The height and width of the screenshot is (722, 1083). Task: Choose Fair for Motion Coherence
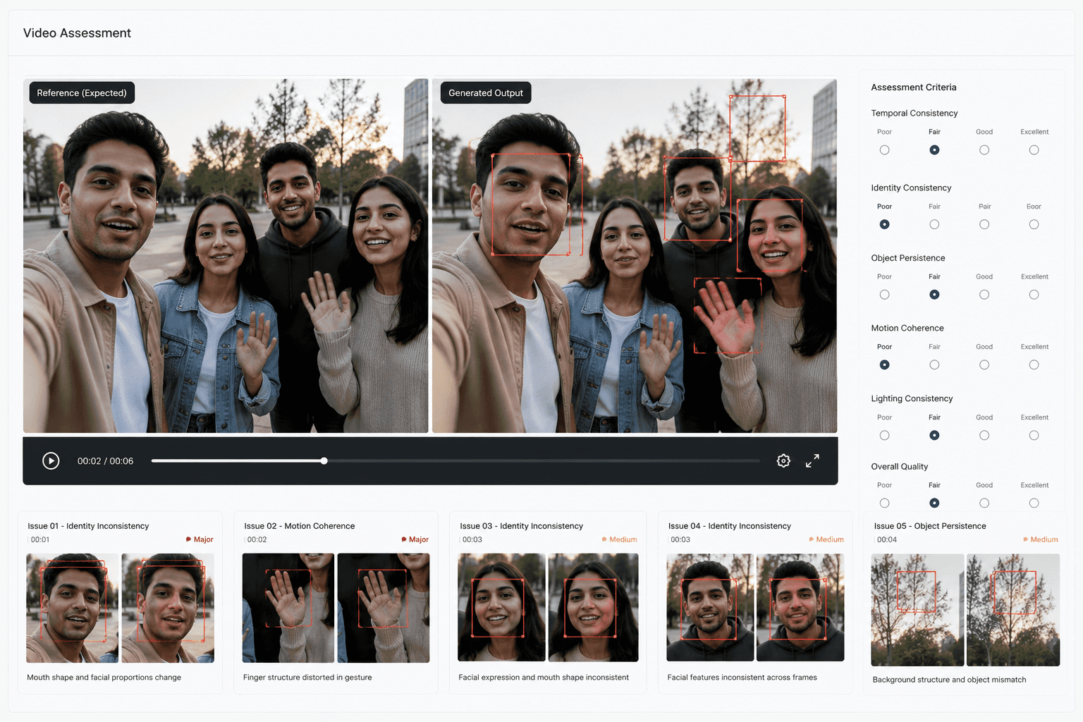point(934,365)
